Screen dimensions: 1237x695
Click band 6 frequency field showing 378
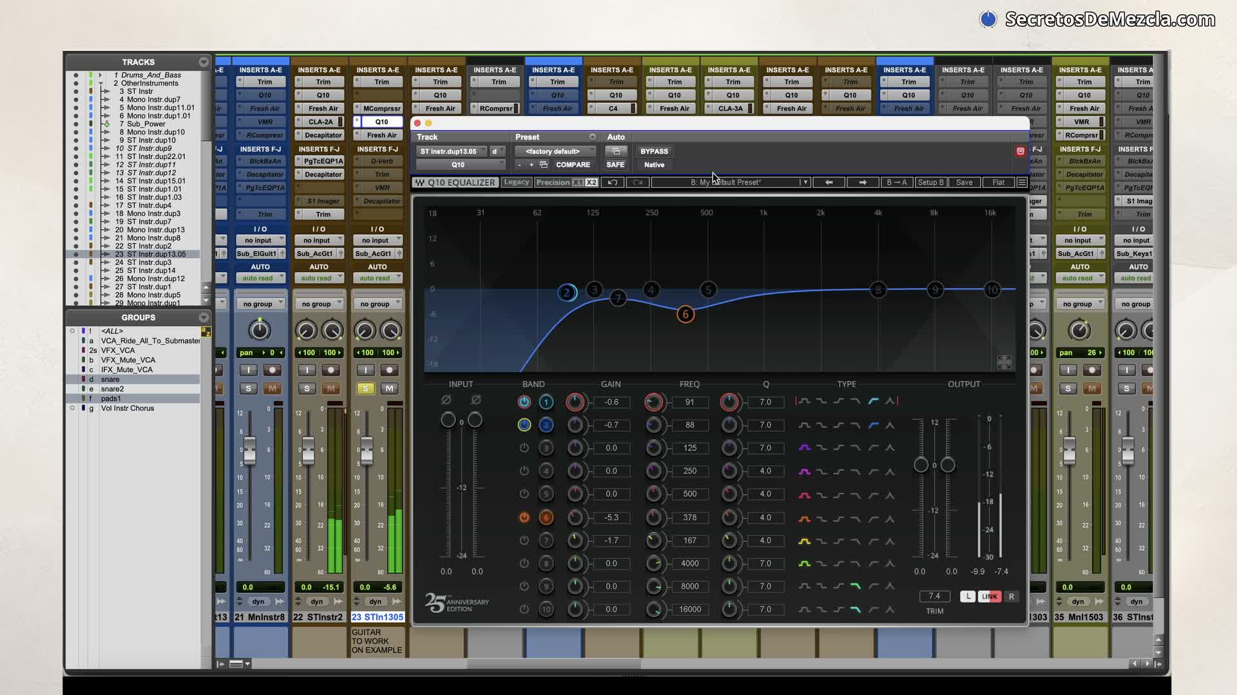click(x=689, y=517)
